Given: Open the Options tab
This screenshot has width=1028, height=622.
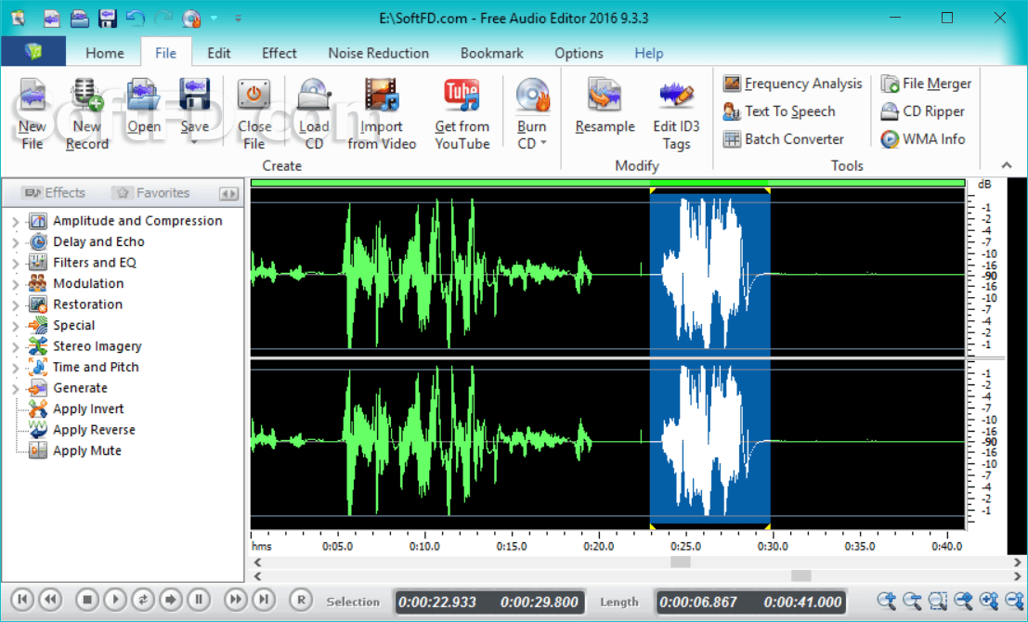Looking at the screenshot, I should pos(579,53).
